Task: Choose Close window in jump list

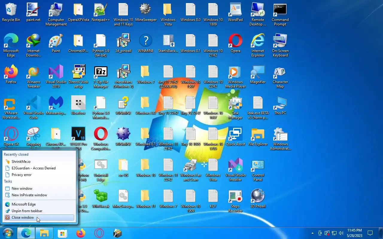Action: 39,217
